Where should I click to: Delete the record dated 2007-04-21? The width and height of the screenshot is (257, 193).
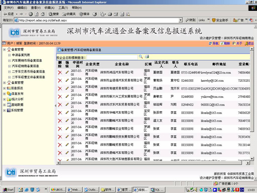click(60, 104)
